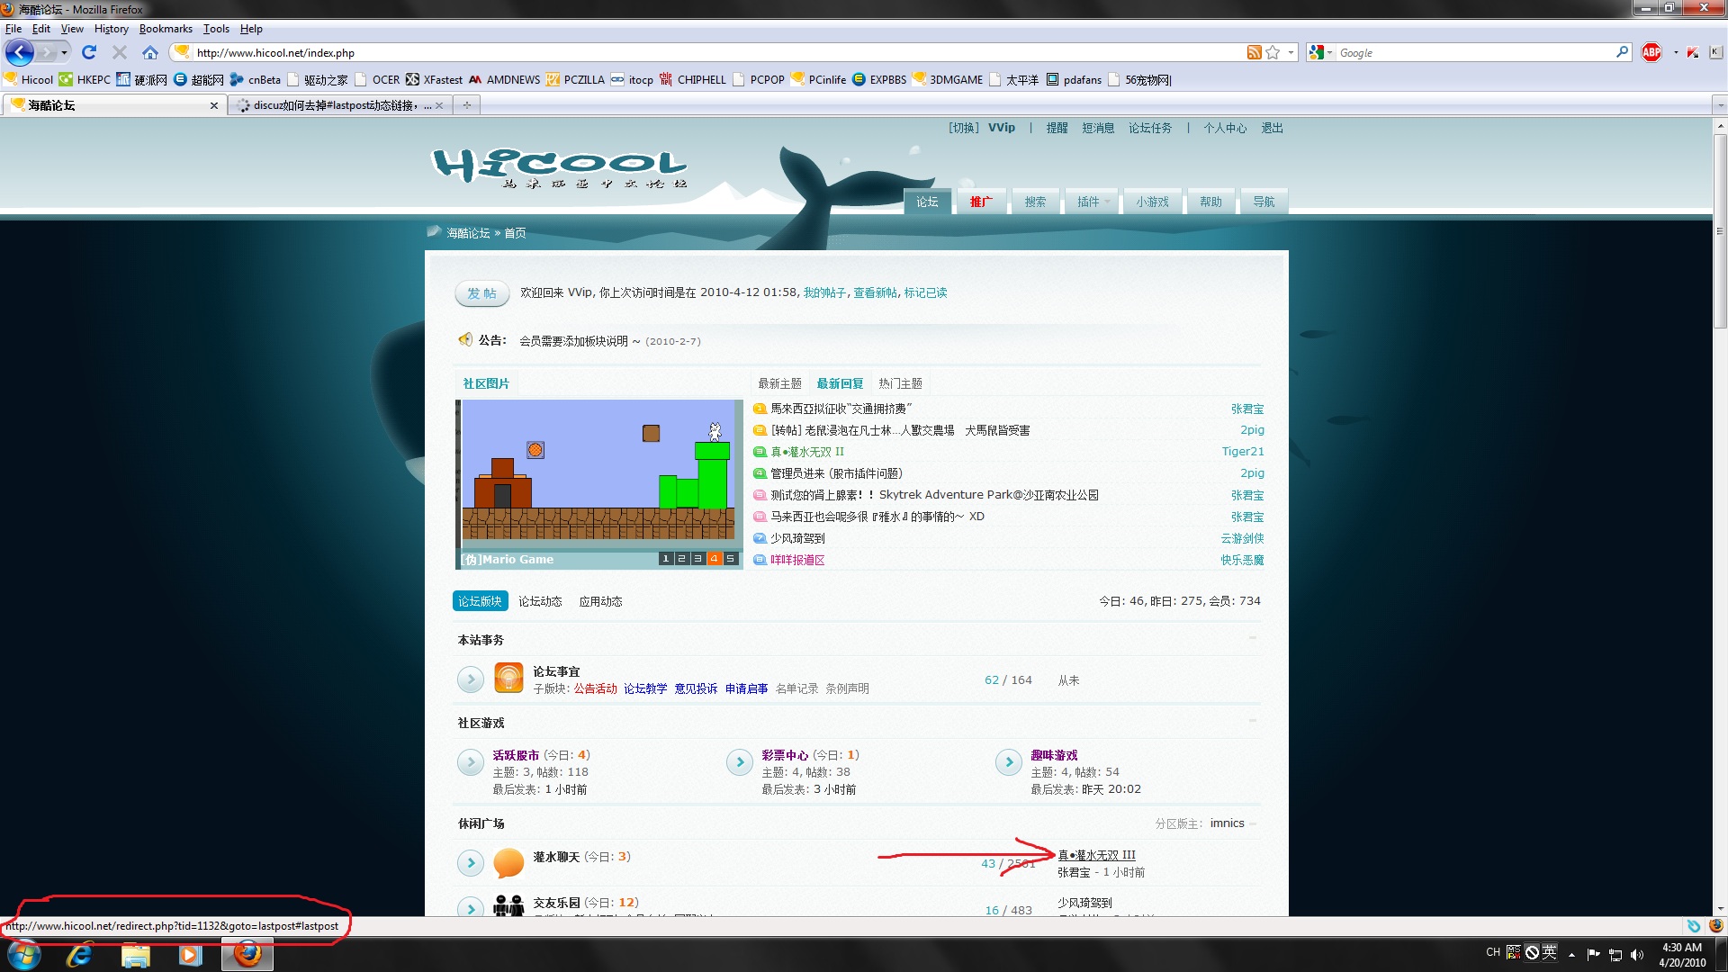The height and width of the screenshot is (972, 1728).
Task: Collapse the 社区游戏 section
Action: point(1252,721)
